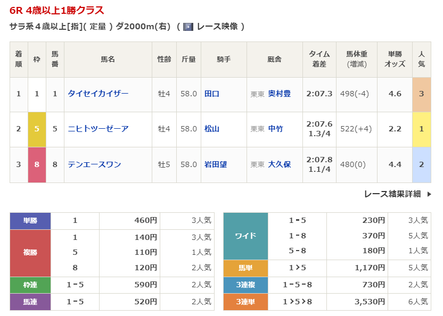The image size is (443, 316).
Task: Expand レース結果詳細 race result details
Action: point(392,194)
